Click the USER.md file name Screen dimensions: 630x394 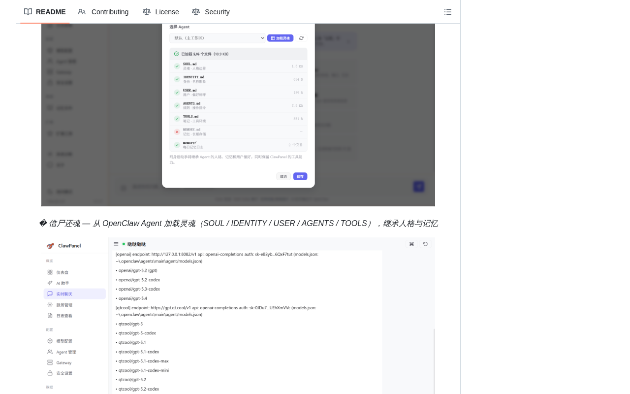coord(190,90)
